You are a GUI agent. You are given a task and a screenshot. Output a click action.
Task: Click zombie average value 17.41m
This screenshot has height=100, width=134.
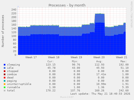[x=101, y=74]
